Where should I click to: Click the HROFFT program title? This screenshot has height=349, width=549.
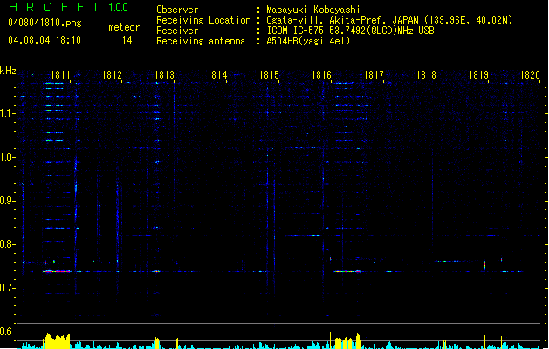click(54, 7)
